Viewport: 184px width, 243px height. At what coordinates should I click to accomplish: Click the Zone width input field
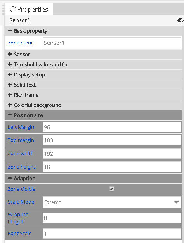pos(112,154)
